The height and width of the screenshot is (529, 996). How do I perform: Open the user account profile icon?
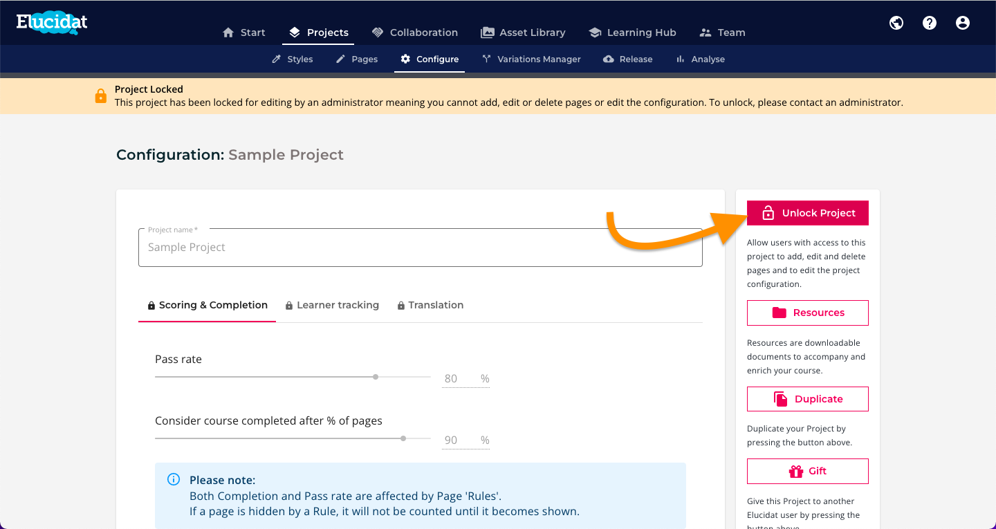[x=963, y=23]
